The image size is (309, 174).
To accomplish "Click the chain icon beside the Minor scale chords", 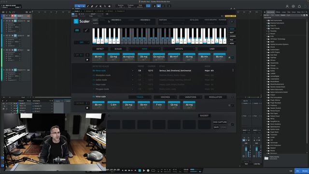I will 233,105.
